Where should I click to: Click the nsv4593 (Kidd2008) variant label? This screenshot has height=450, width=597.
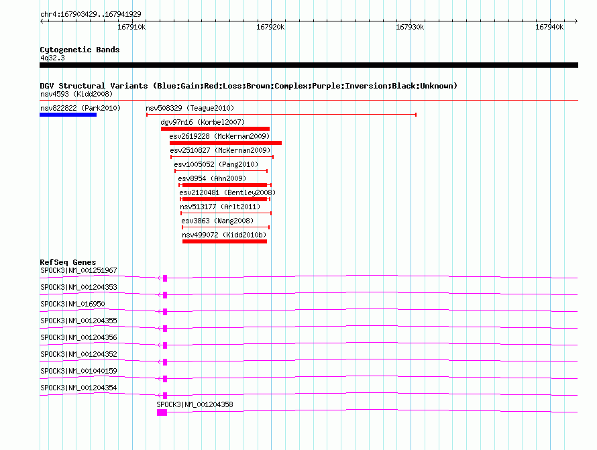pos(76,94)
